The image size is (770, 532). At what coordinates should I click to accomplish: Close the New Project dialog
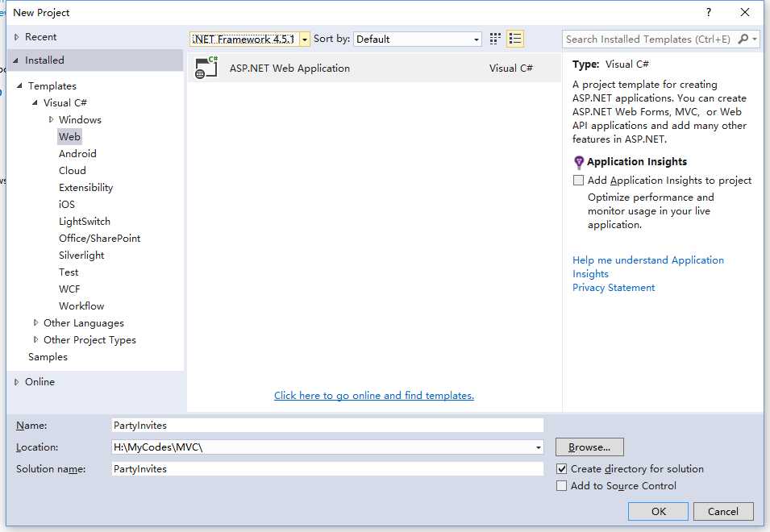click(744, 12)
